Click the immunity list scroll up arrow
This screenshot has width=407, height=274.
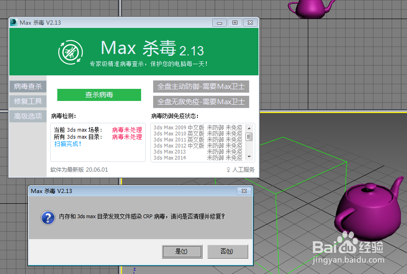coord(249,128)
